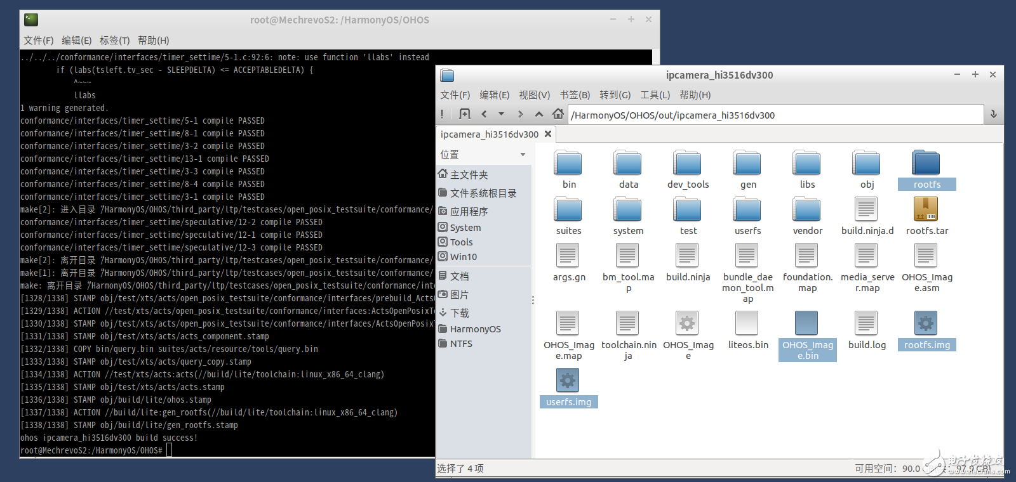Open 转到(G) menu
The height and width of the screenshot is (482, 1016).
[615, 95]
